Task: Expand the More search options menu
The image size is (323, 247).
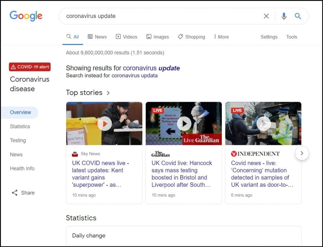Action: coord(221,37)
